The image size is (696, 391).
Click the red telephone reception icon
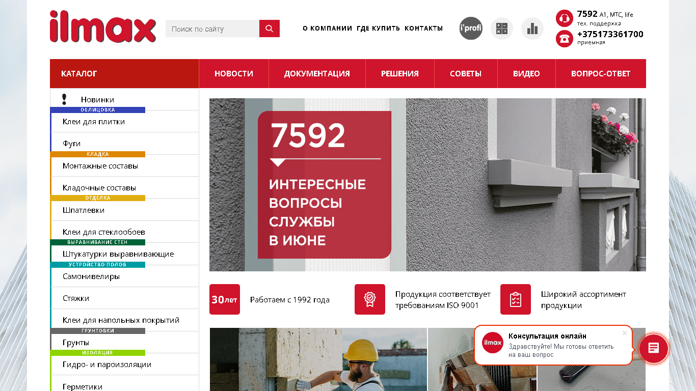(565, 39)
